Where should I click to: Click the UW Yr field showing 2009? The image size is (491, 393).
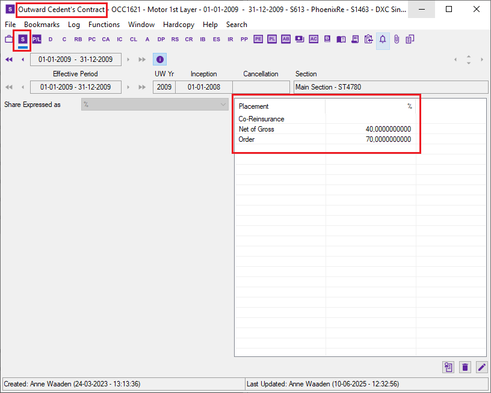coord(164,87)
